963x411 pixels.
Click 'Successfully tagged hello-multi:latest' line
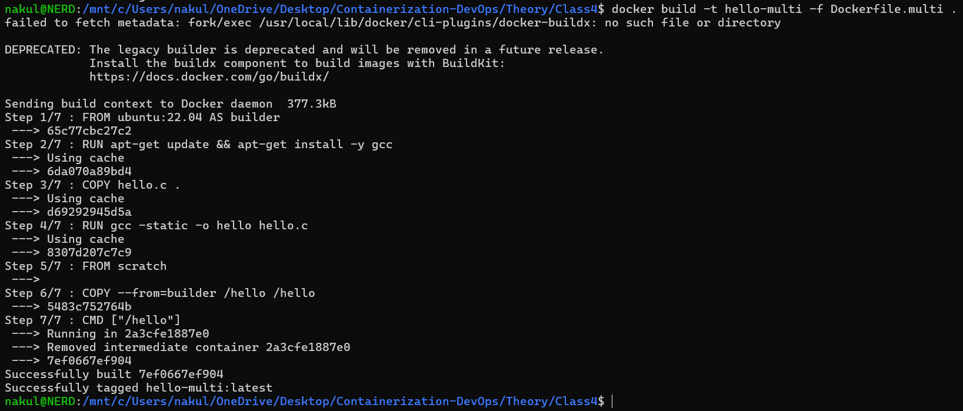tap(138, 388)
